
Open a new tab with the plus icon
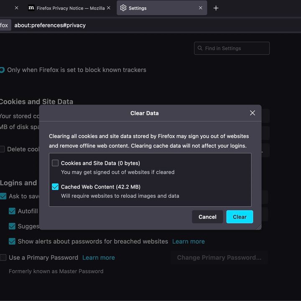point(216,8)
